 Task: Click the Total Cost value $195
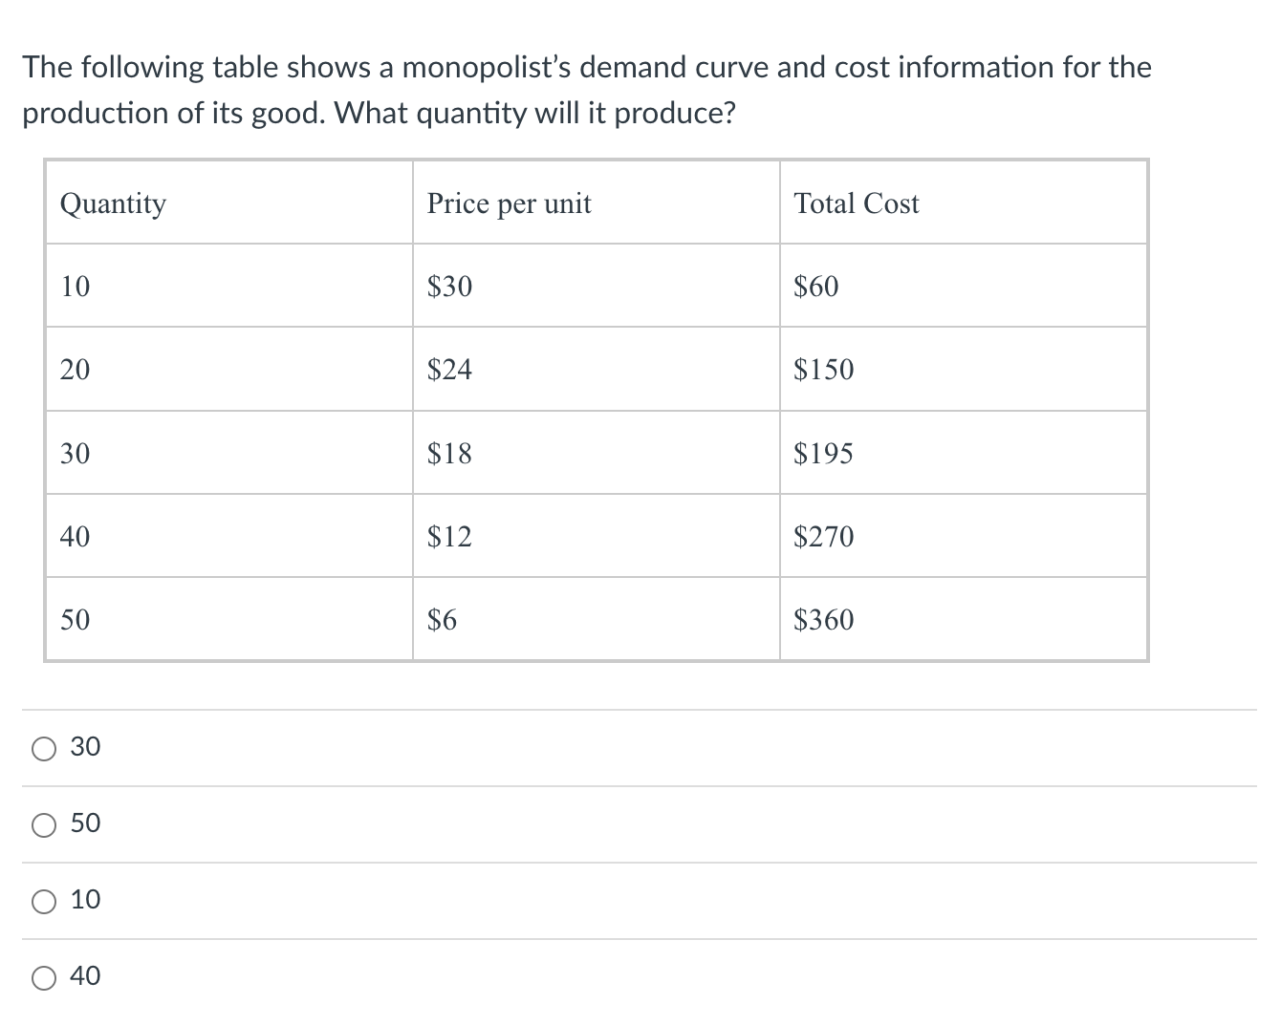pos(823,453)
